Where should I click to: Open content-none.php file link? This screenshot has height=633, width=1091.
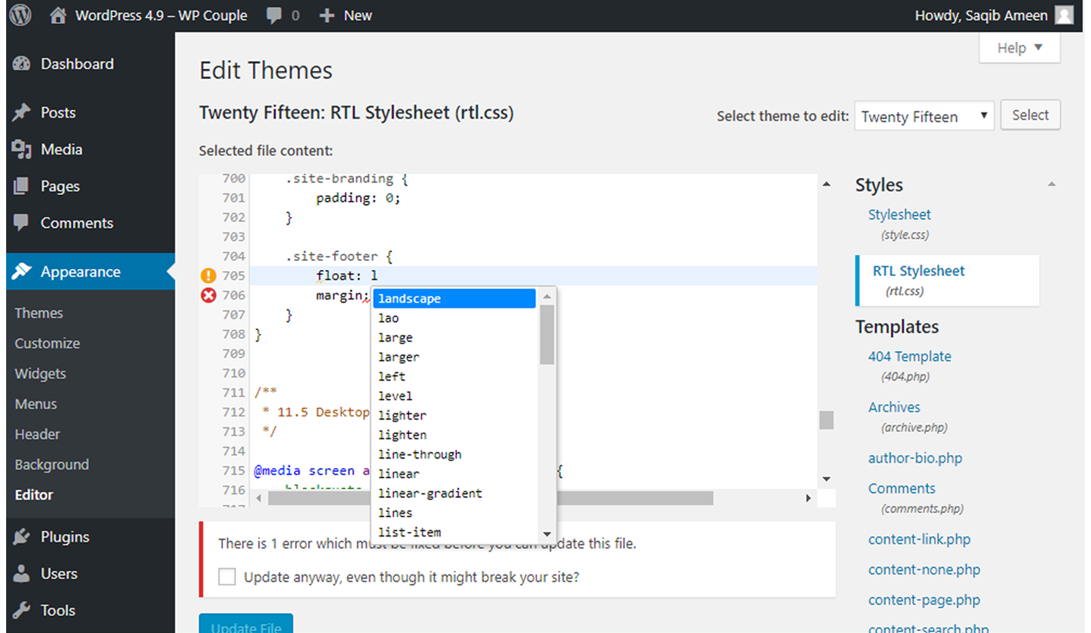924,570
